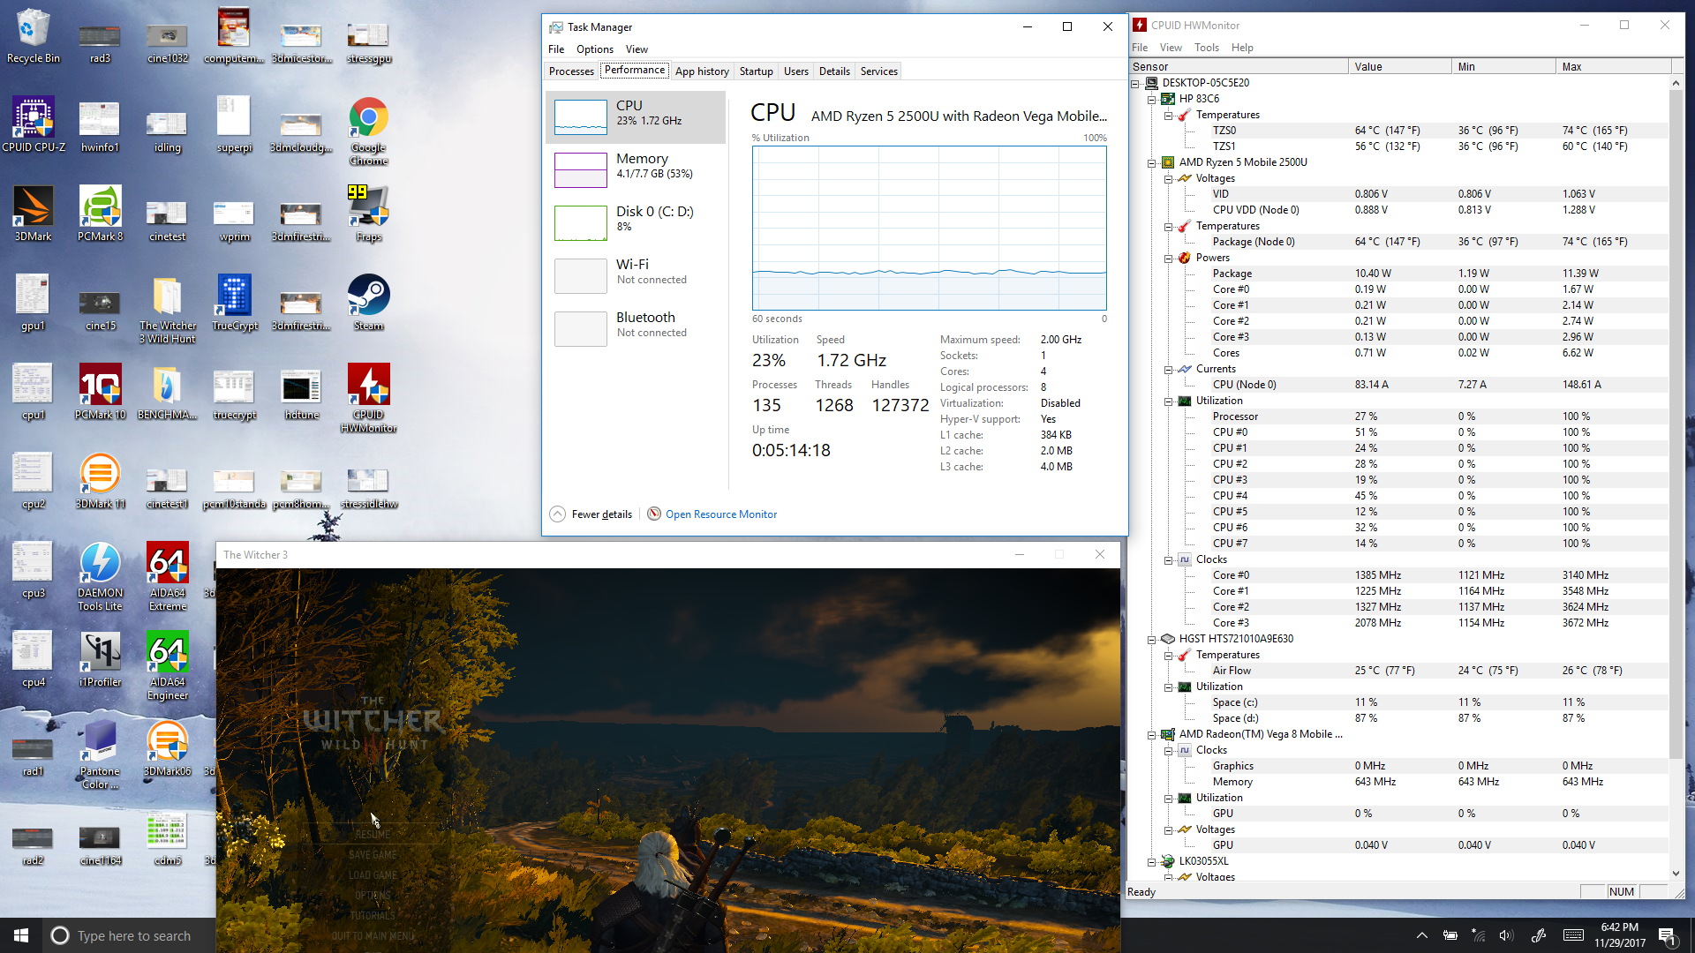This screenshot has height=953, width=1695.
Task: Switch to the App history tab
Action: click(x=702, y=71)
